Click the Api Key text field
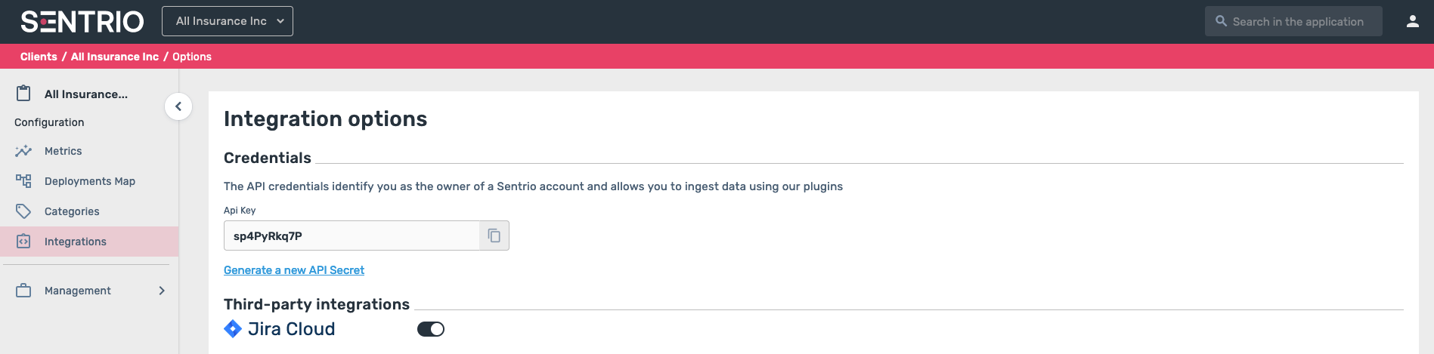This screenshot has height=354, width=1434. (352, 235)
